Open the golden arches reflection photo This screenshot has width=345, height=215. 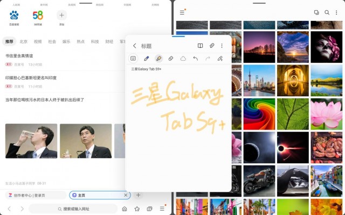click(x=293, y=81)
